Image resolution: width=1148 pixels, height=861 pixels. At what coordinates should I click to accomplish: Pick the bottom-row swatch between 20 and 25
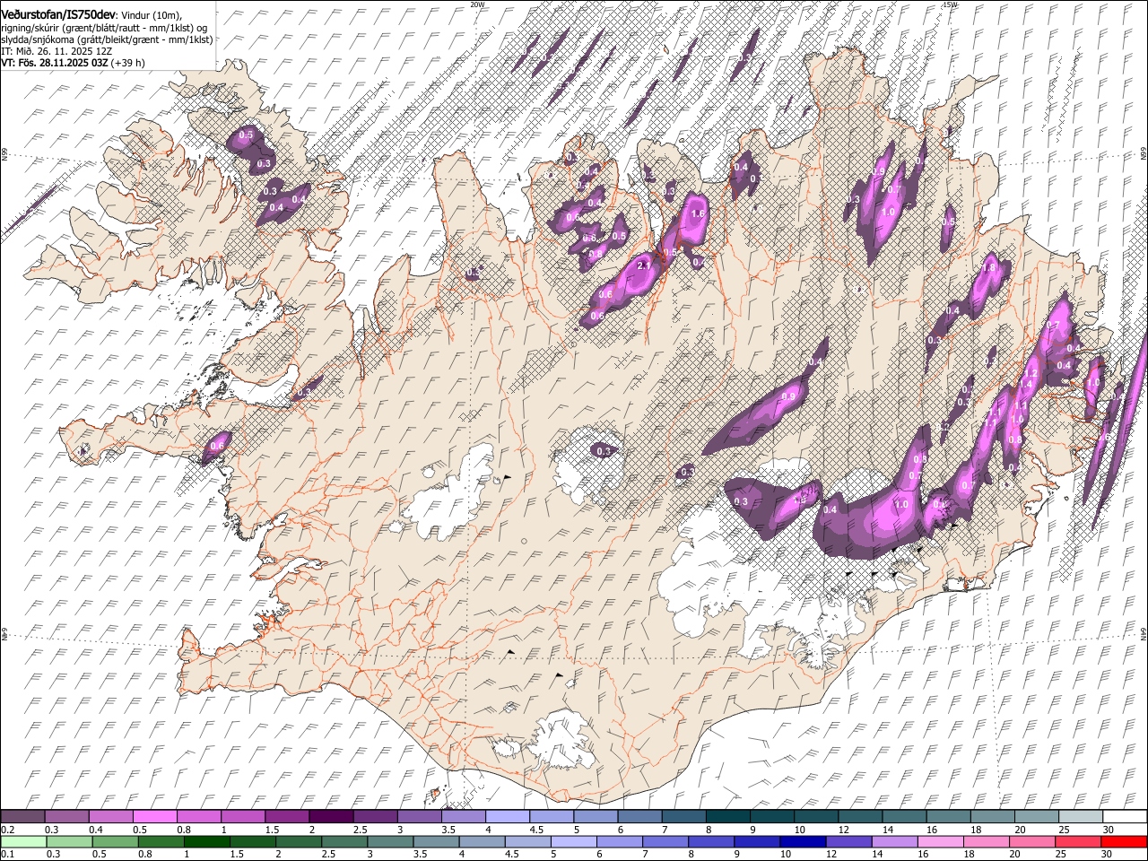[1031, 842]
